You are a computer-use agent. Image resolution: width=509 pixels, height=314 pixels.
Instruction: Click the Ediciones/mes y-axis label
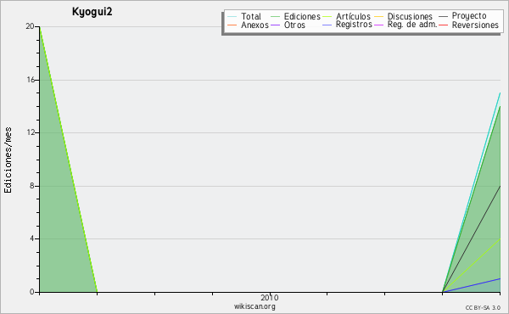pyautogui.click(x=8, y=160)
